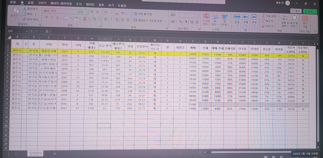Switch to the Draw (그리기) tab
The width and height of the screenshot is (323, 158).
(x=42, y=3)
